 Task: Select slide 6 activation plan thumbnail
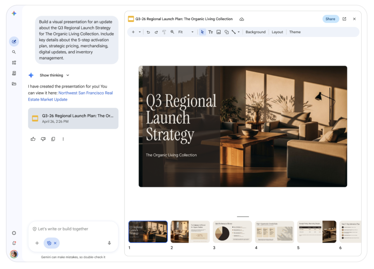350,232
